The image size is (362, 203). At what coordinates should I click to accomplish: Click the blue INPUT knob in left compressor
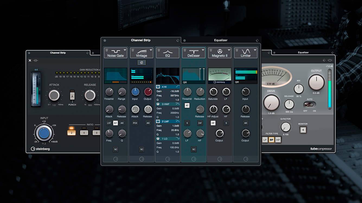(x=44, y=133)
